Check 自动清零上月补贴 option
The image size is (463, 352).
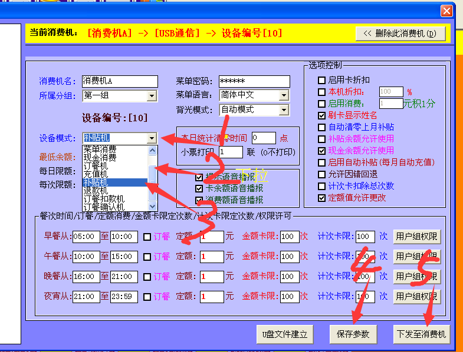[x=321, y=127]
